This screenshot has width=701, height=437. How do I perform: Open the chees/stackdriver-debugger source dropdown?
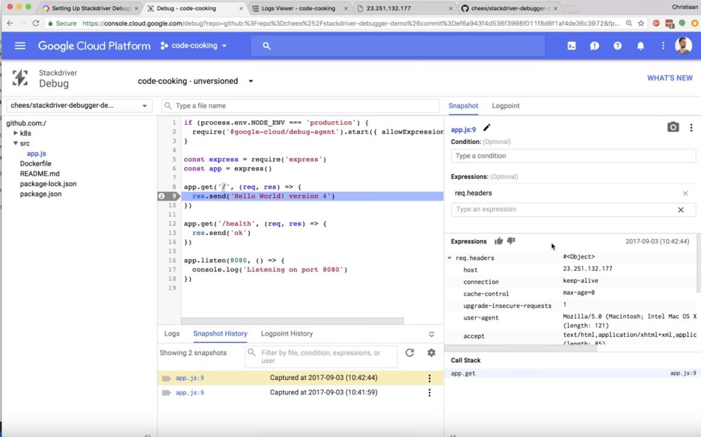[79, 105]
